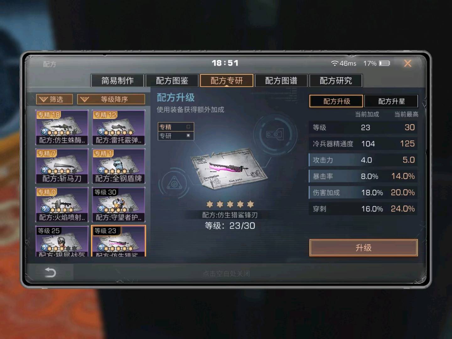This screenshot has width=452, height=339.
Task: Open the 等级降序 sort dropdown
Action: (x=111, y=100)
